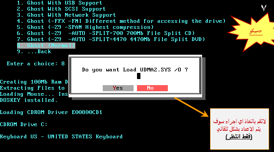
Task: Click the Arabic instruction note box
Action: pyautogui.click(x=239, y=129)
